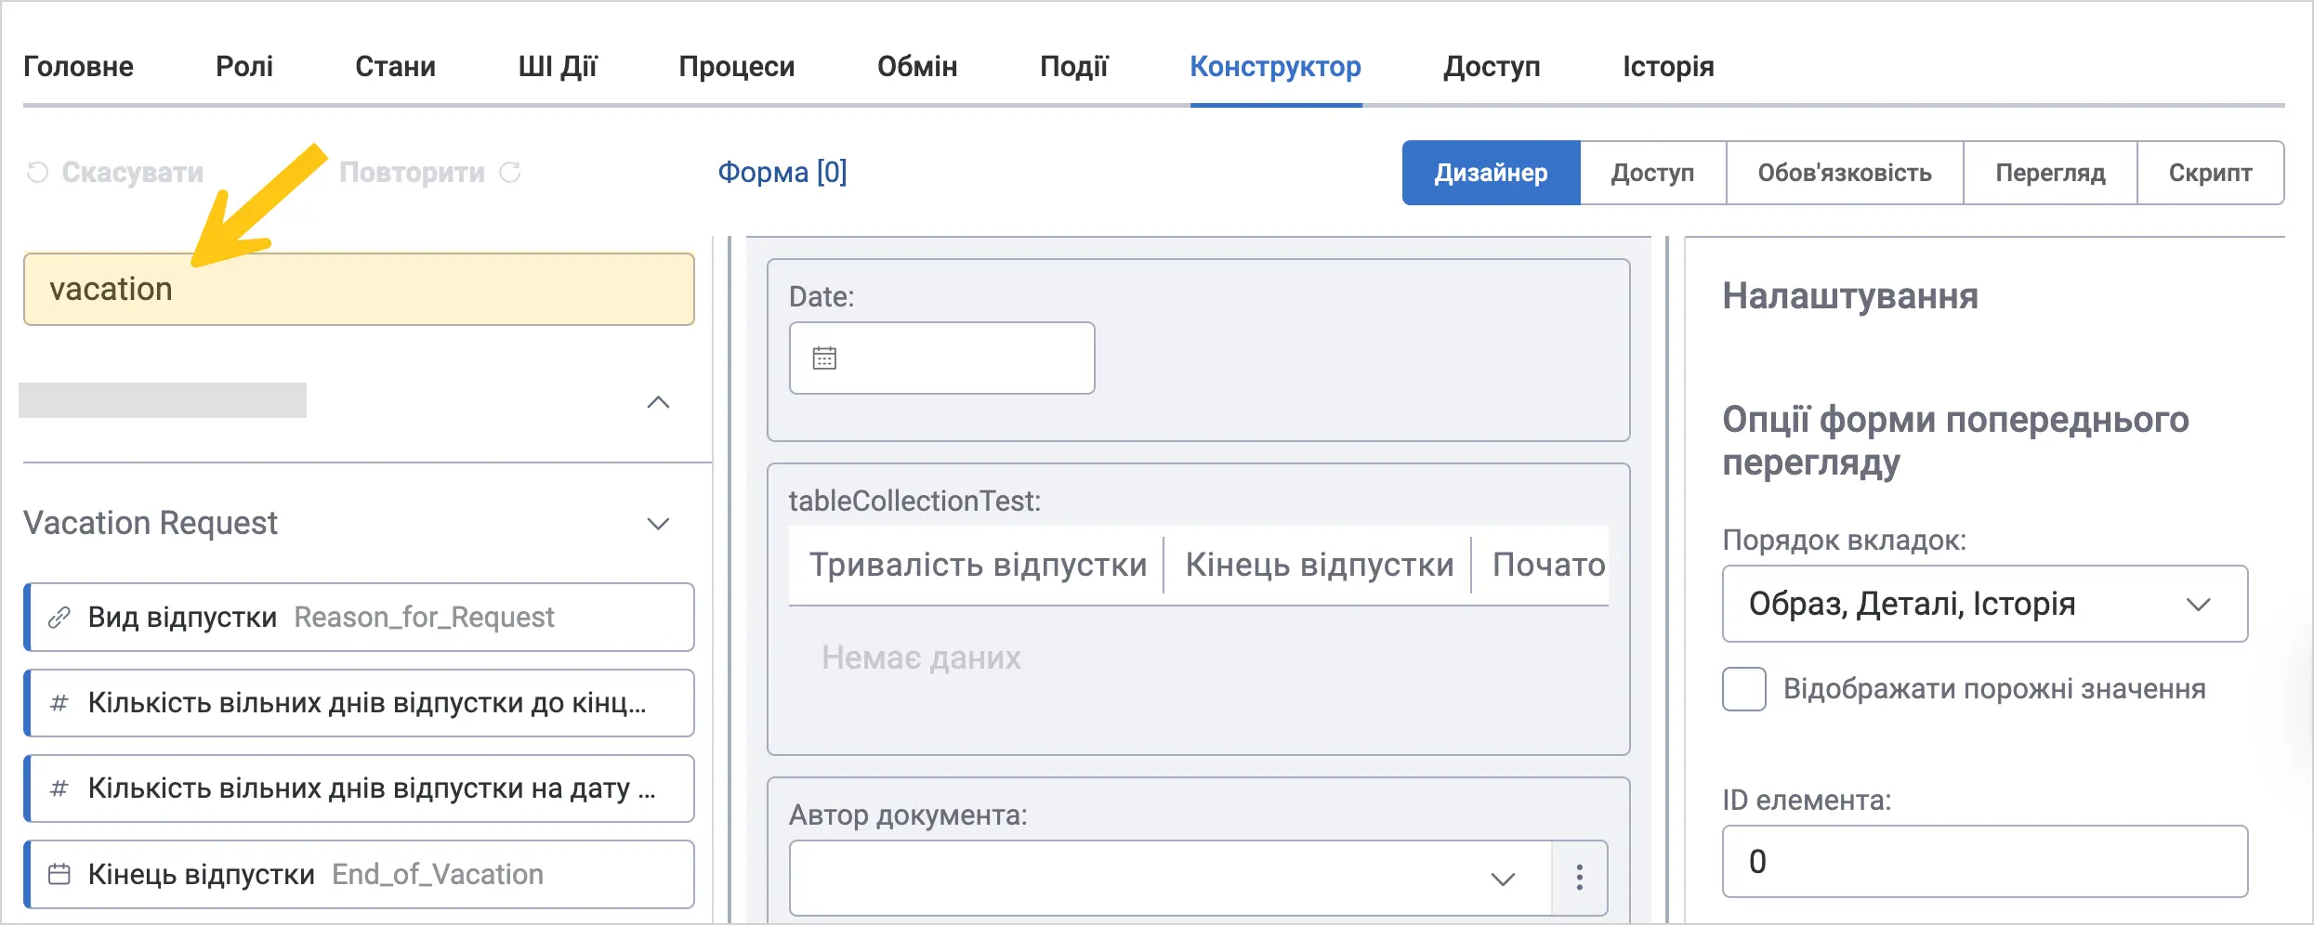
Task: Click the redo arrow icon beside Повторити
Action: tap(510, 172)
